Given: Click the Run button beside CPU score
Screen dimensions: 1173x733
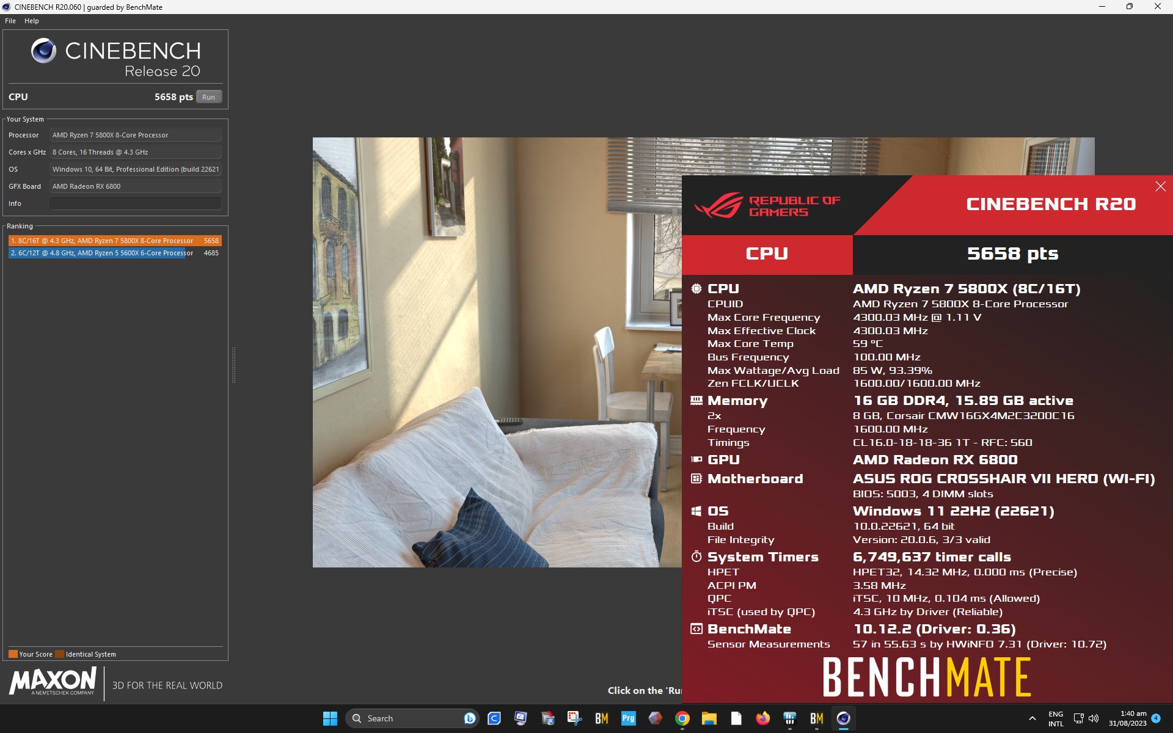Looking at the screenshot, I should 209,97.
